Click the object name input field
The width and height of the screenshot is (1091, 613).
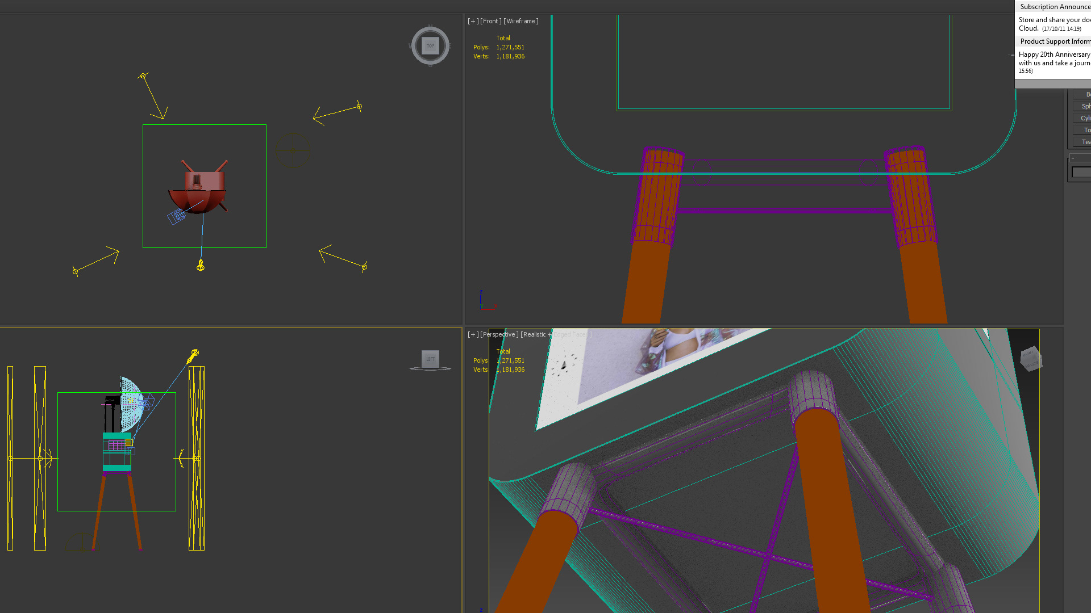click(x=1081, y=171)
